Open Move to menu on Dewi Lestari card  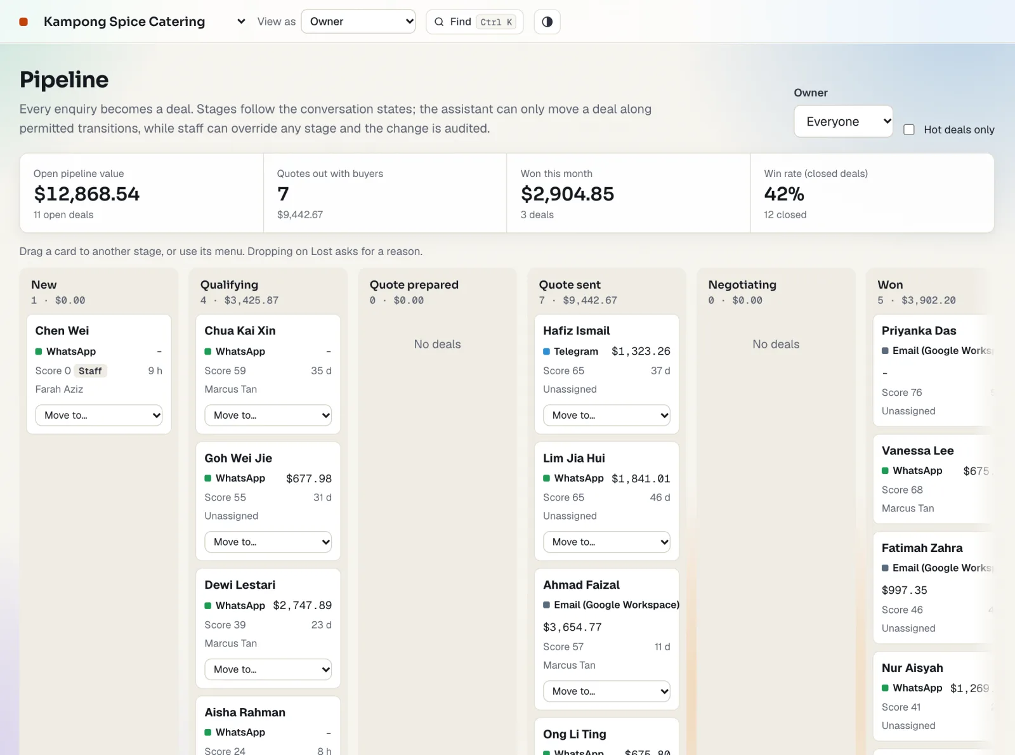coord(268,669)
